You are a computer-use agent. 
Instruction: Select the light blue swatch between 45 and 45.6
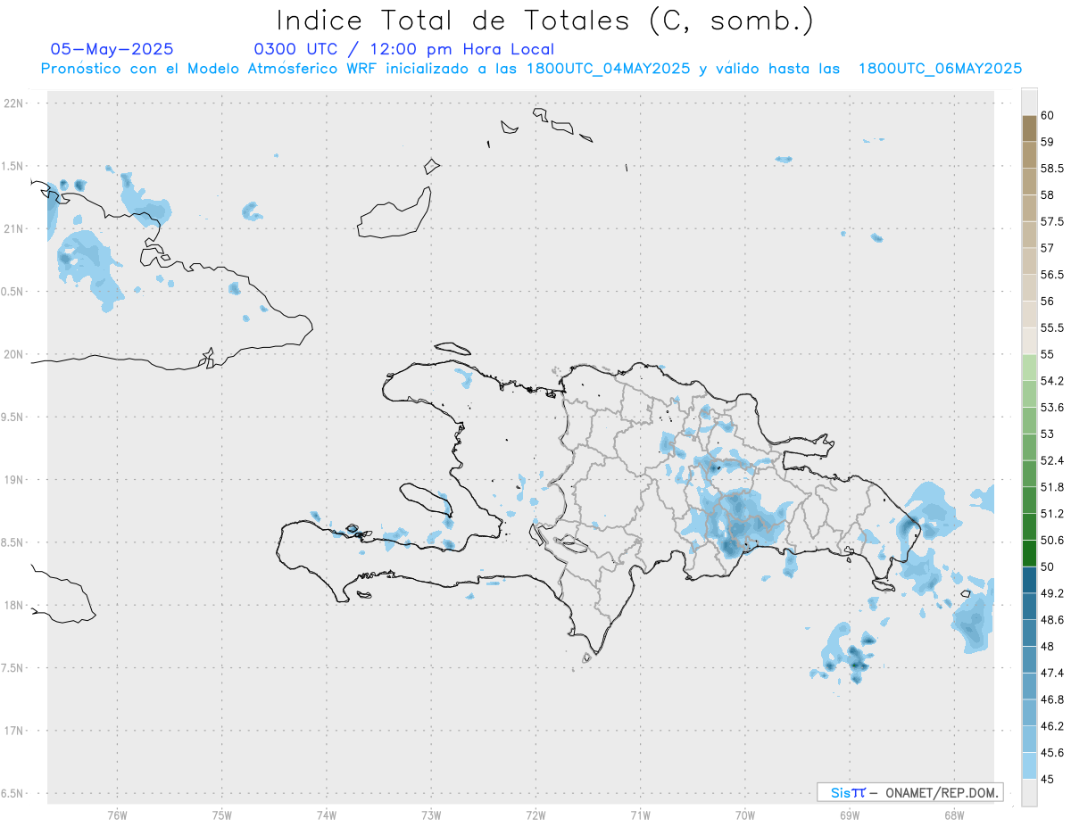coord(1029,765)
